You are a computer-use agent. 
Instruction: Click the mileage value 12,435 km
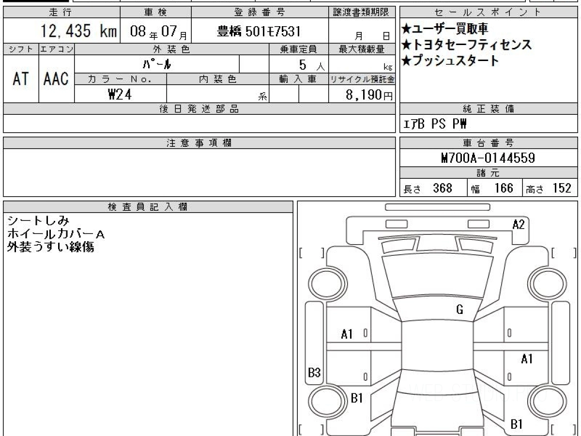78,31
